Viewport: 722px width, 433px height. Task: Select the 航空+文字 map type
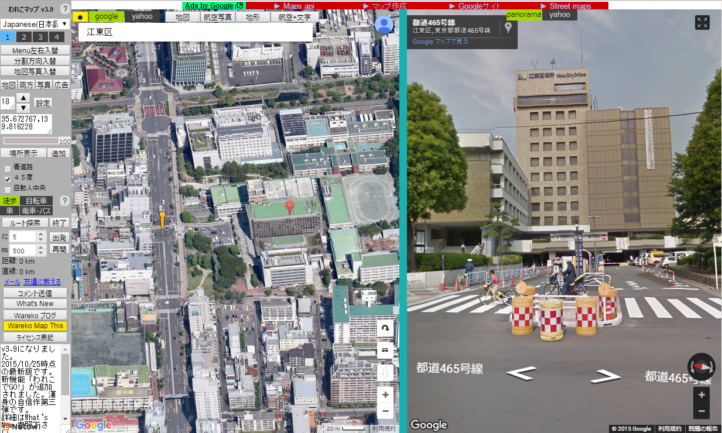pyautogui.click(x=295, y=17)
